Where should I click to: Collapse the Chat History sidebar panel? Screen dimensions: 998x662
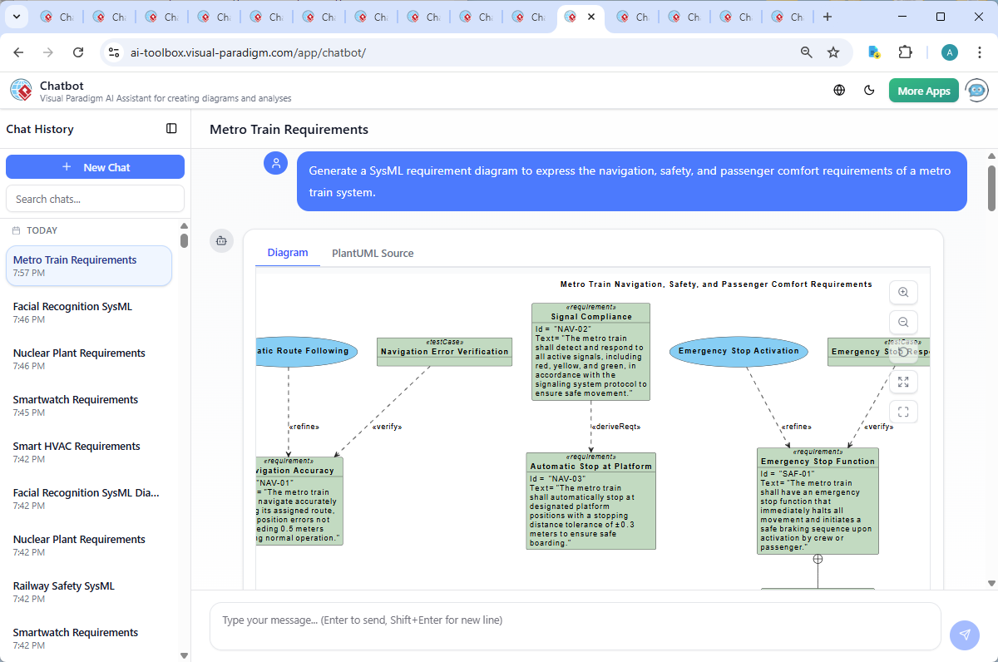[171, 129]
